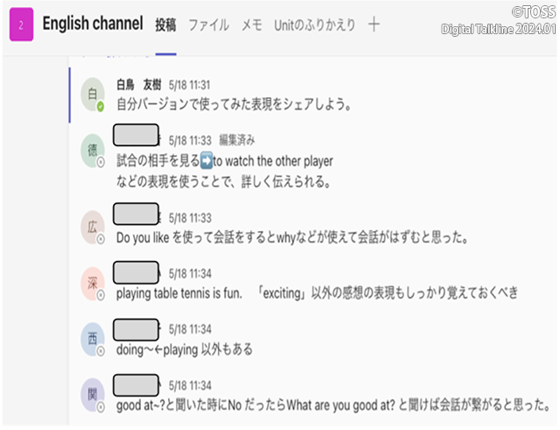This screenshot has height=430, width=560.
Task: Click the 編集済み edited label
Action: 236,140
